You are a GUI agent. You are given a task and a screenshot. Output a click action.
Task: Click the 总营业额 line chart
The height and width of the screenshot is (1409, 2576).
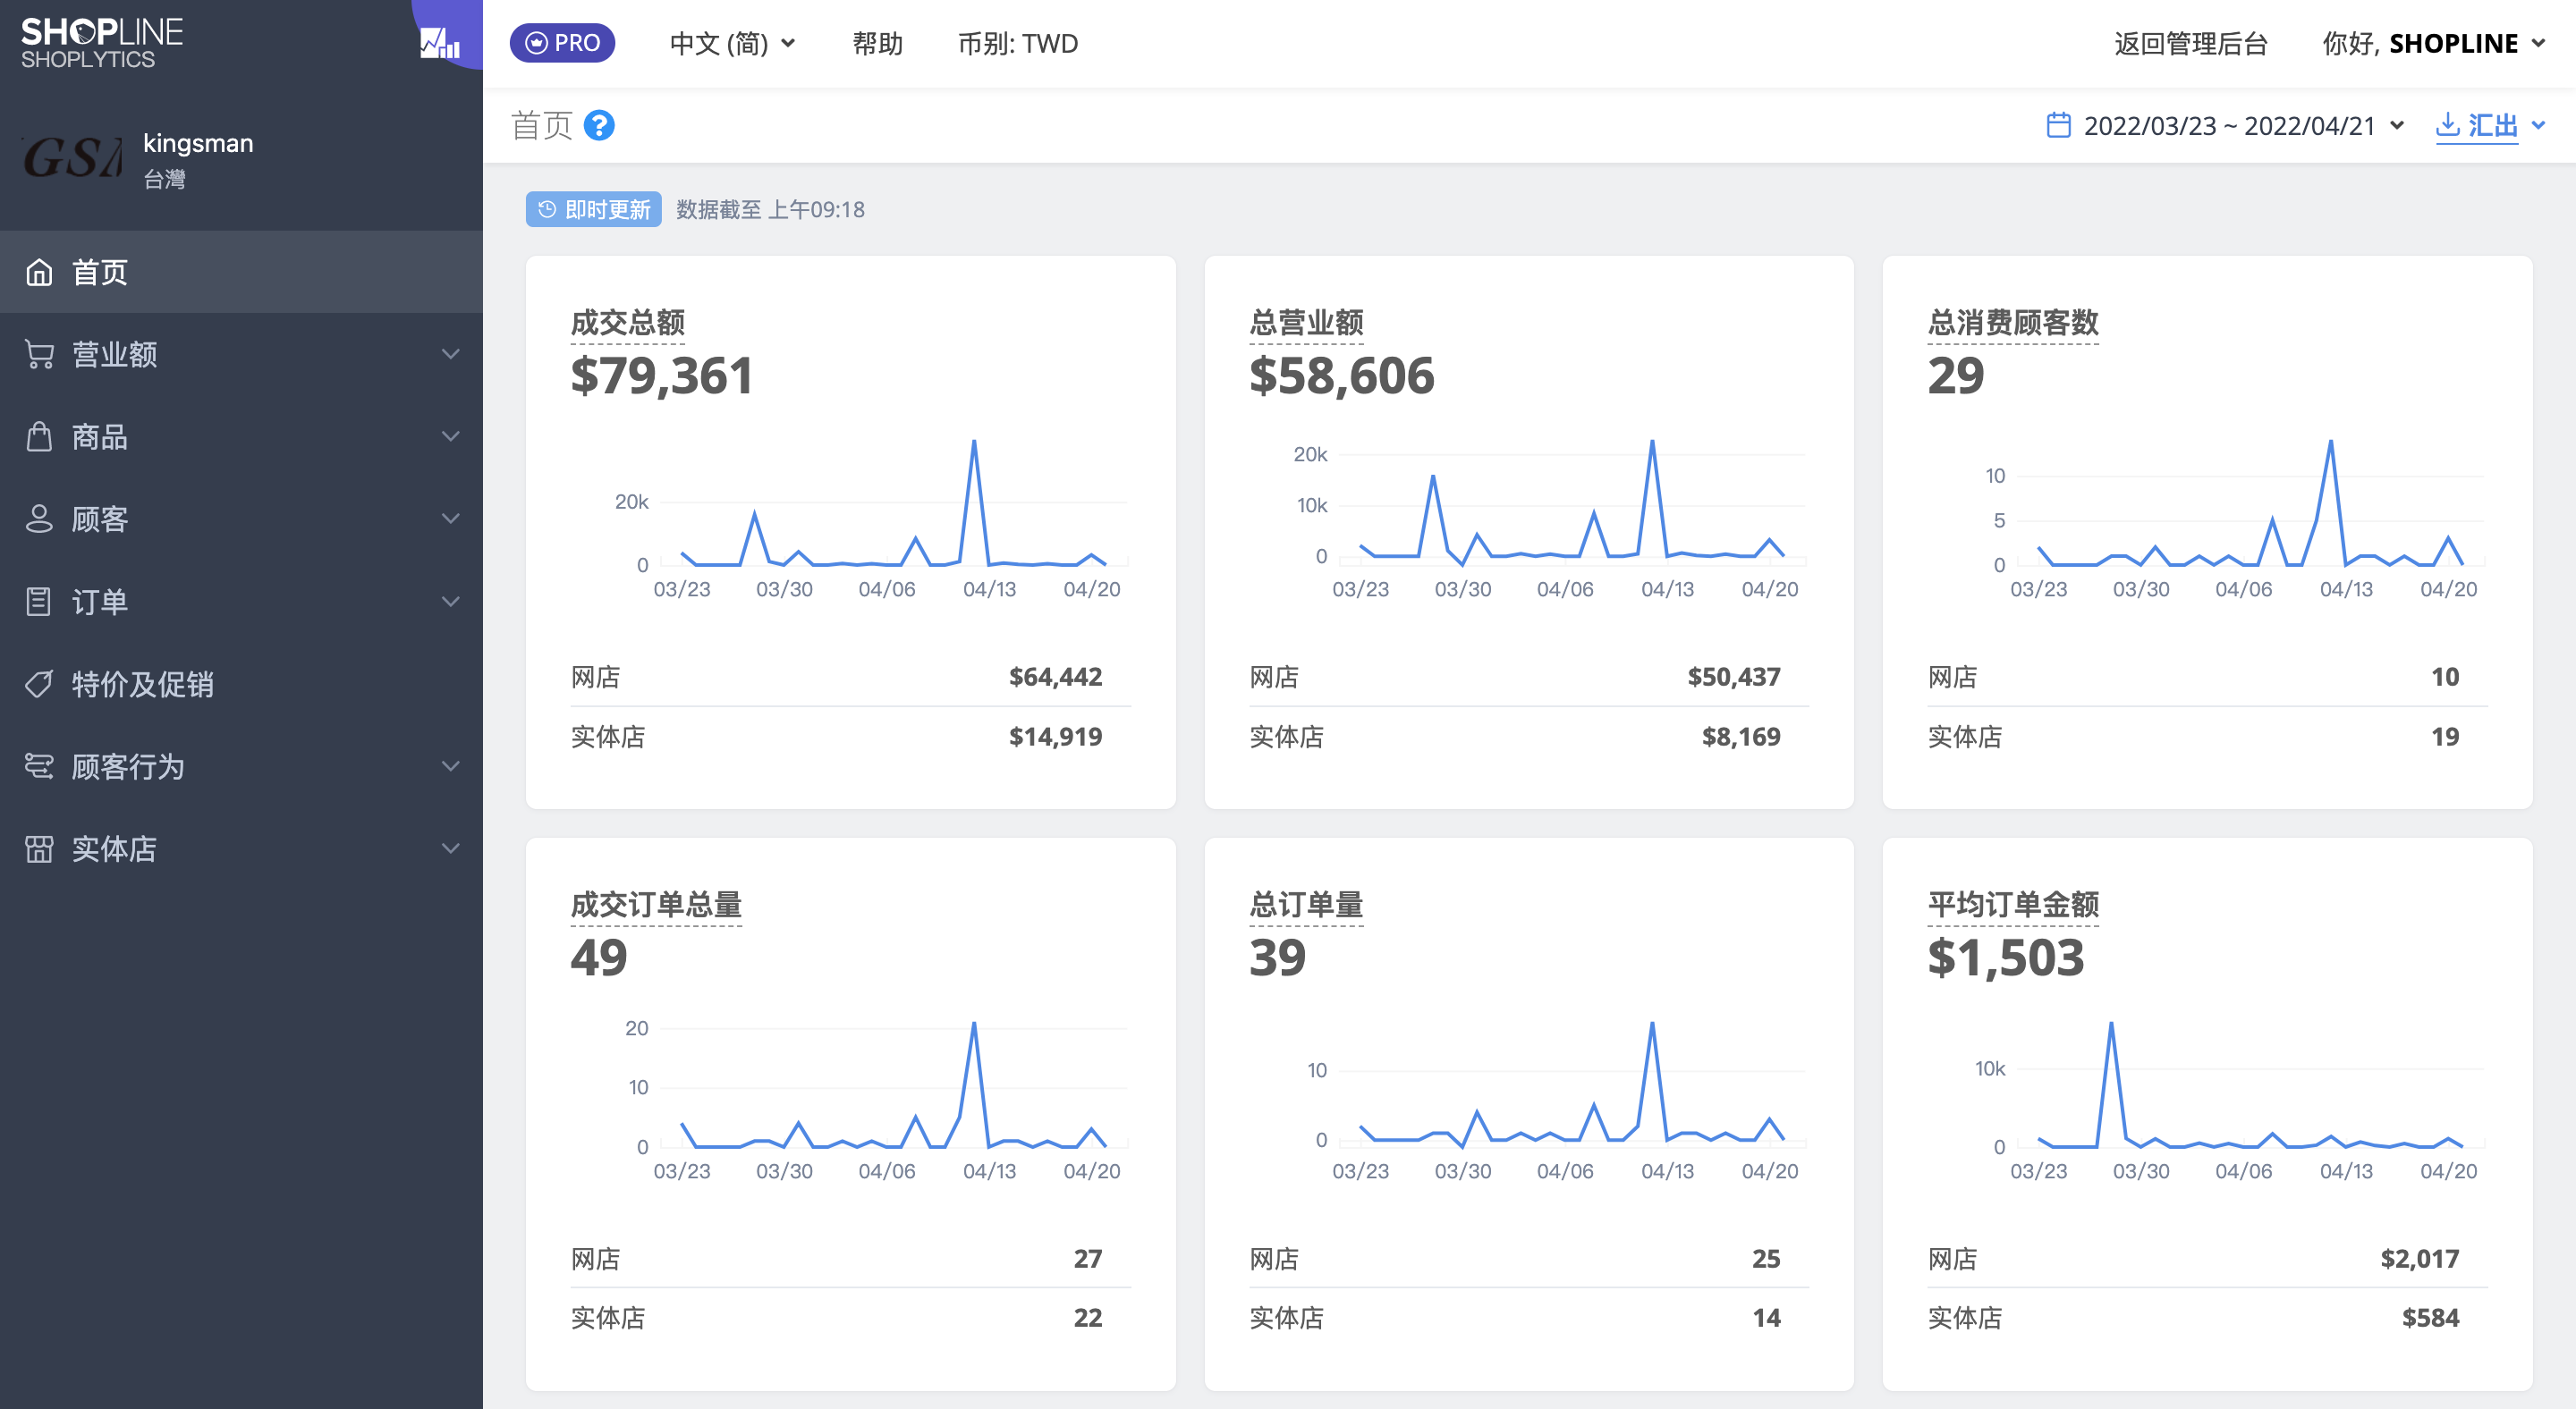[1549, 518]
